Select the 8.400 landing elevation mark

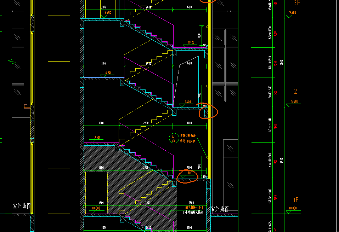click(x=191, y=42)
